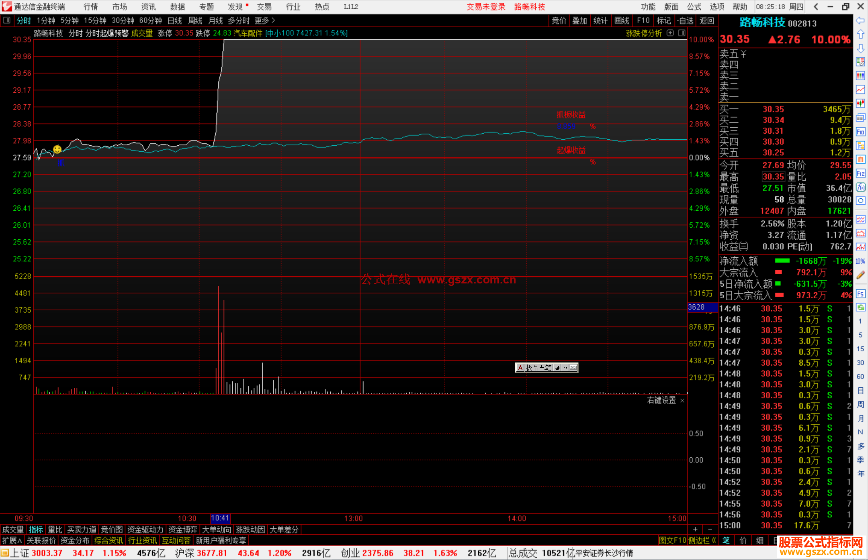868x560 pixels.
Task: Click the 图文F10 link
Action: coord(673,540)
